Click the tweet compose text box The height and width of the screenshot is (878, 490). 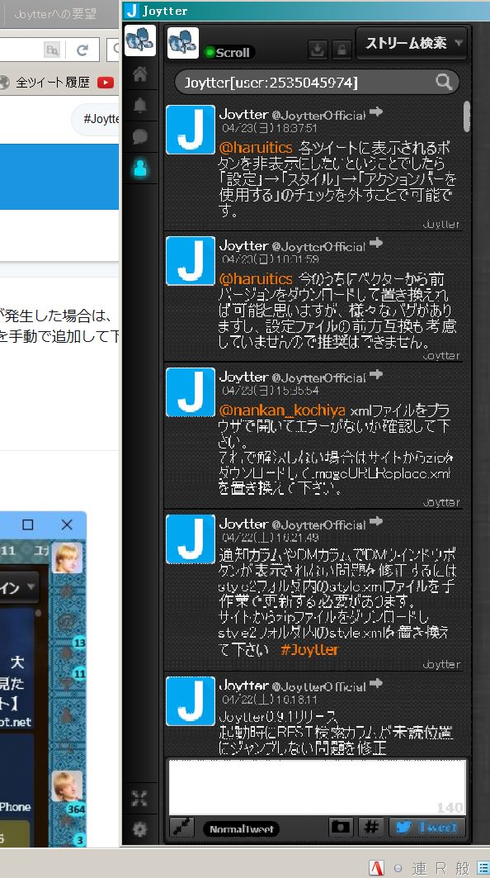pyautogui.click(x=317, y=786)
